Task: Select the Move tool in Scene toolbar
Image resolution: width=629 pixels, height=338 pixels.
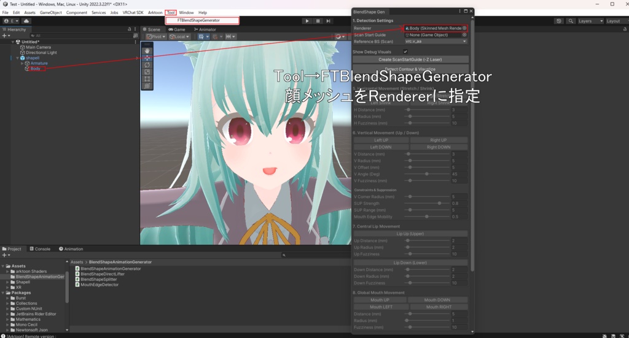Action: (x=147, y=58)
